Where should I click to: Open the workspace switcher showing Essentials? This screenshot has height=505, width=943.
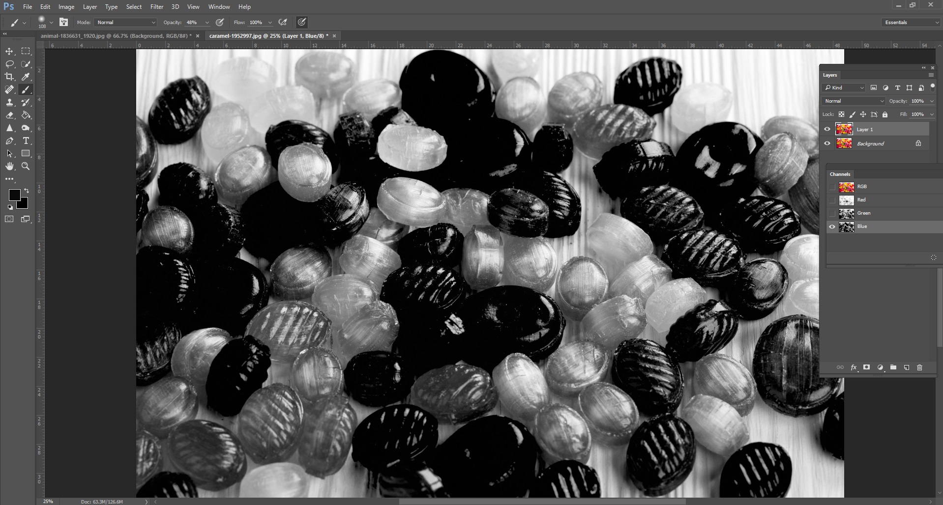click(911, 22)
